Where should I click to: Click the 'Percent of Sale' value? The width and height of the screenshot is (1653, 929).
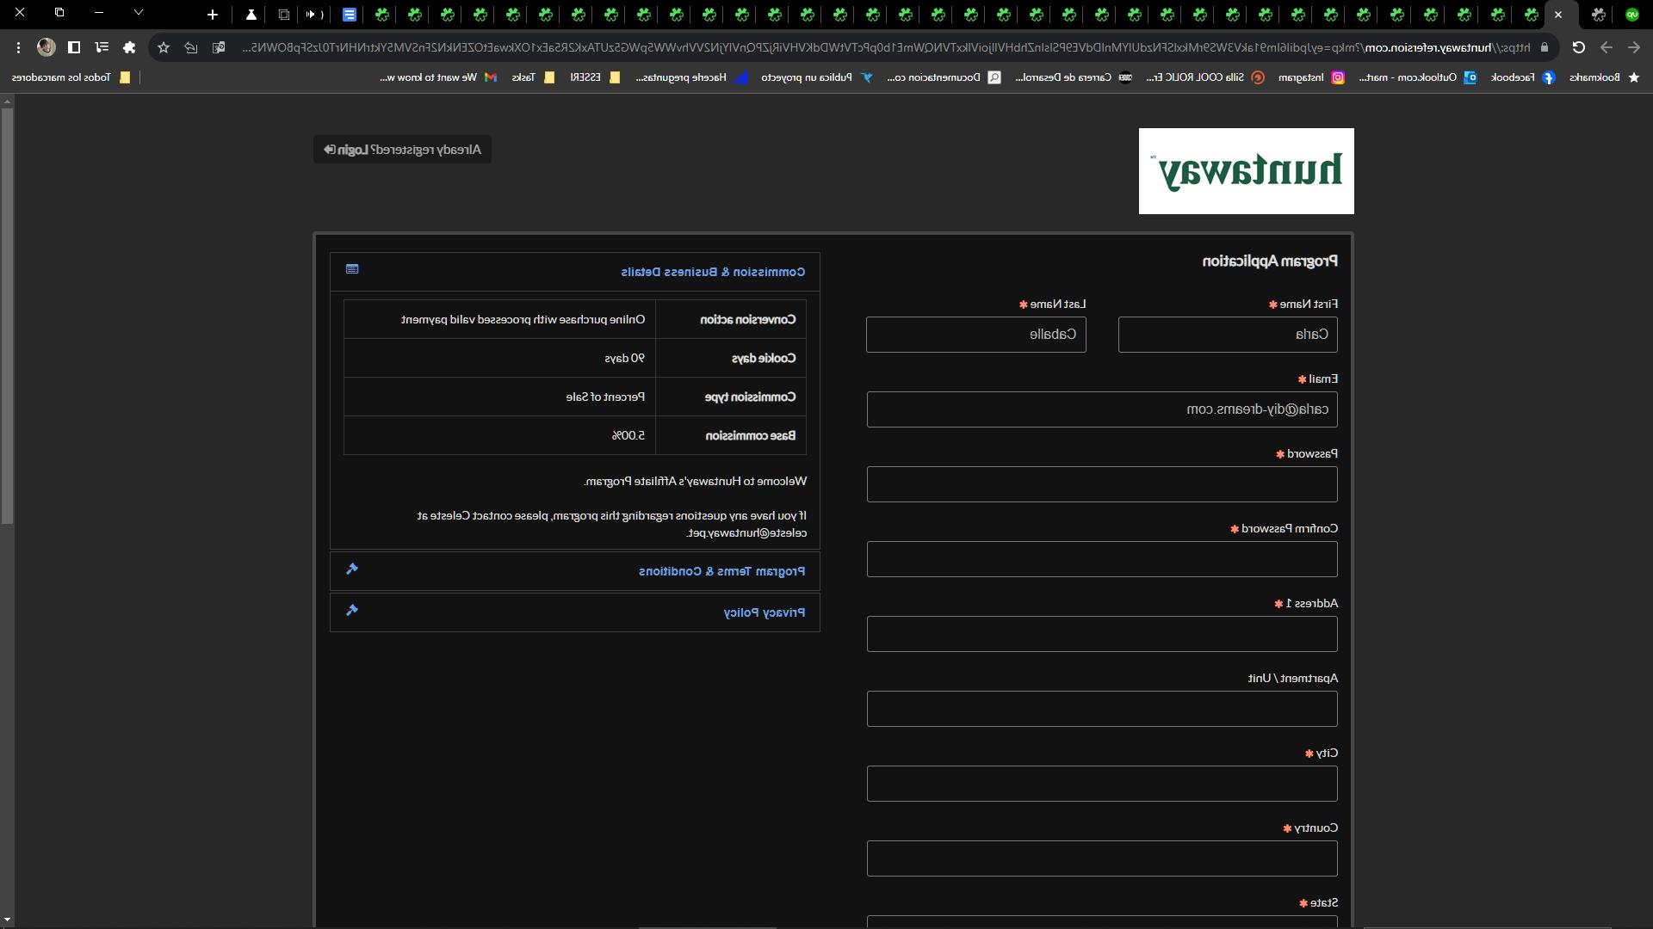(x=605, y=397)
